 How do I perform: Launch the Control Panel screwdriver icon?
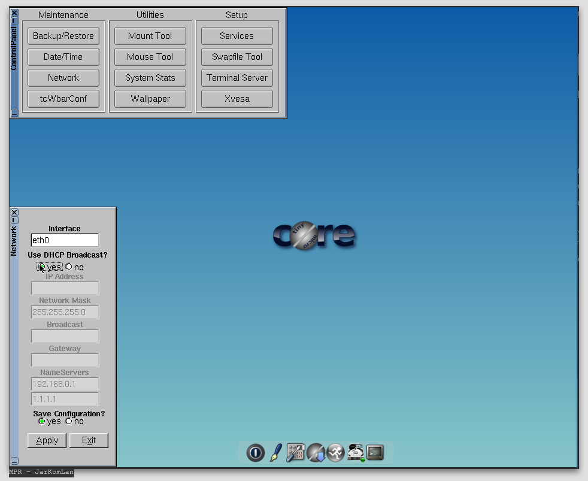tap(295, 453)
